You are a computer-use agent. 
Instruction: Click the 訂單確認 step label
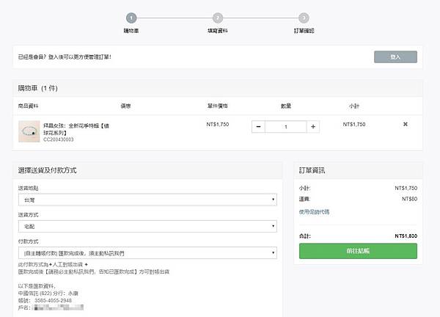304,31
